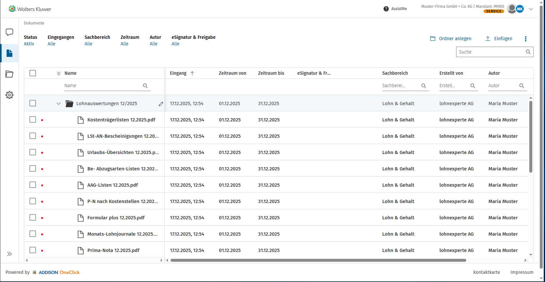The width and height of the screenshot is (545, 282).
Task: Click the pencil edit icon for Lohnauswertungen folder
Action: [161, 104]
